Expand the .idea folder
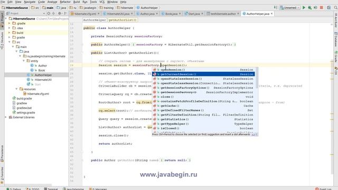The width and height of the screenshot is (338, 190). [10, 28]
